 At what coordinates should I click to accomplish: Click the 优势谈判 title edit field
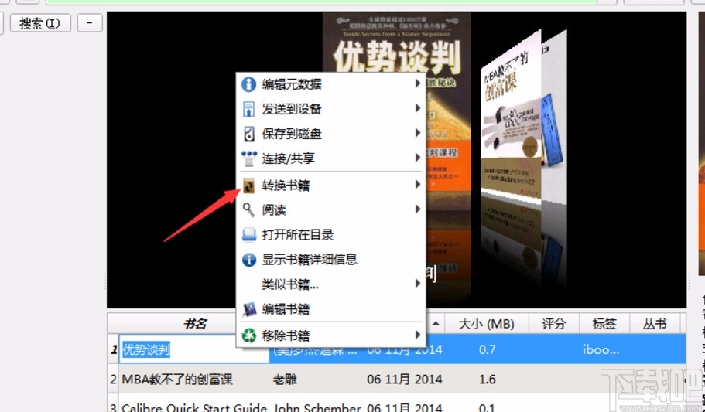[194, 349]
